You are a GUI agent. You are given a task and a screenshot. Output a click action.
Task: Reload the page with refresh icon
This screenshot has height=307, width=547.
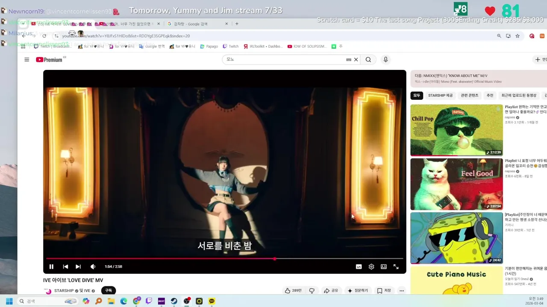(x=44, y=36)
